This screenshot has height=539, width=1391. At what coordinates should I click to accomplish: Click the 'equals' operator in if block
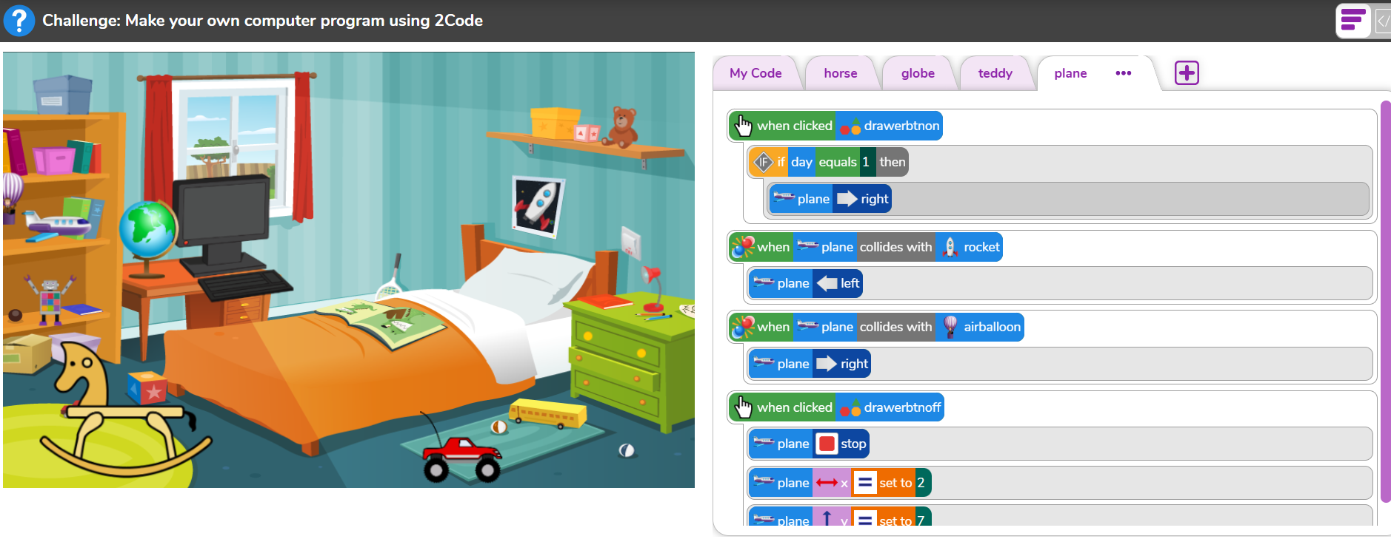click(x=837, y=162)
